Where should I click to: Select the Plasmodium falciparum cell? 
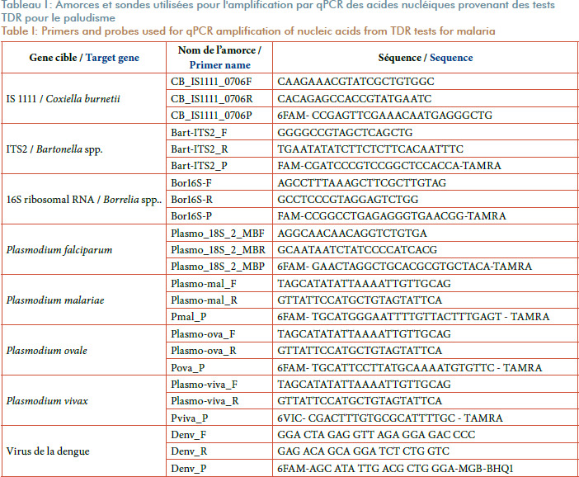point(84,249)
